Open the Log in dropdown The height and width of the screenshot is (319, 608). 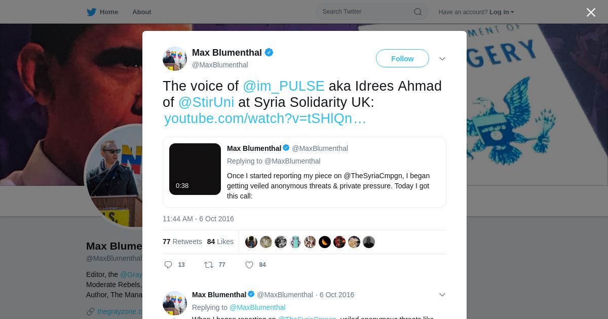click(502, 12)
